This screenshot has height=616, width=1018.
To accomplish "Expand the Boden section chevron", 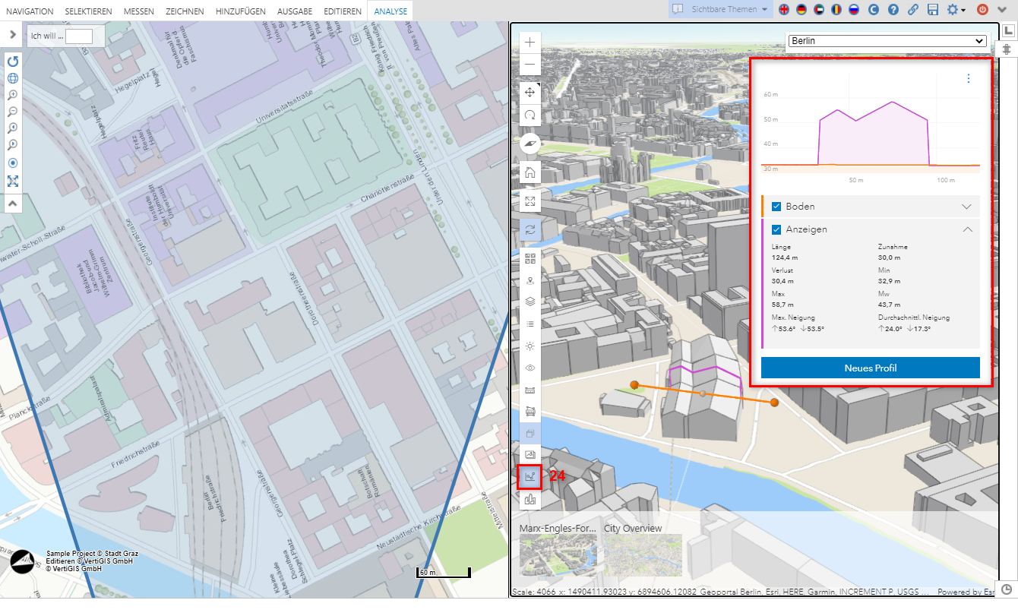I will [966, 207].
